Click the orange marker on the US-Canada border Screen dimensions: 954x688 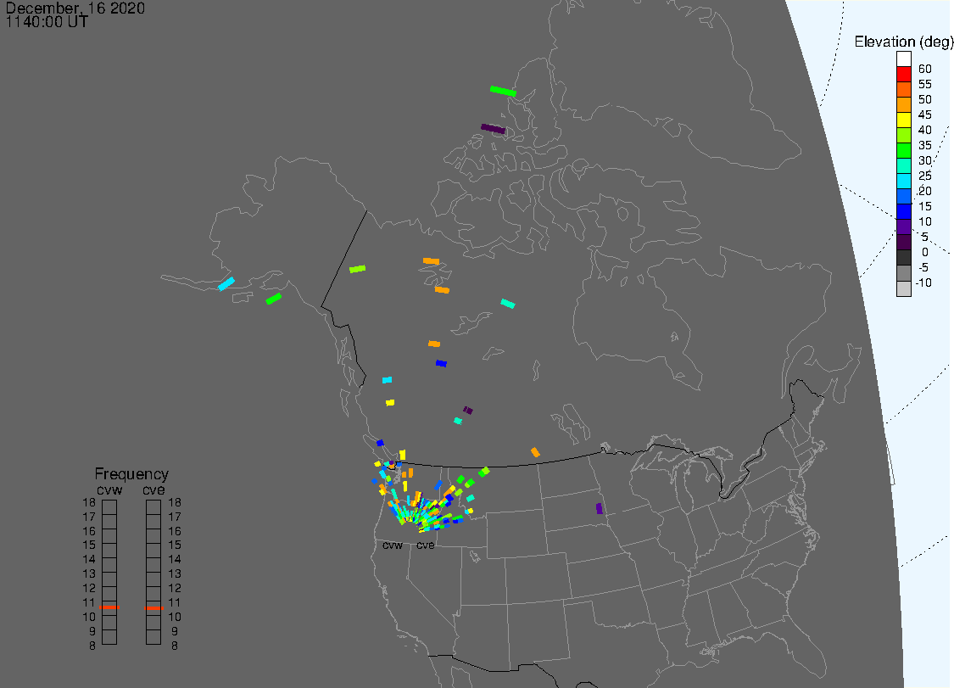[x=535, y=452]
